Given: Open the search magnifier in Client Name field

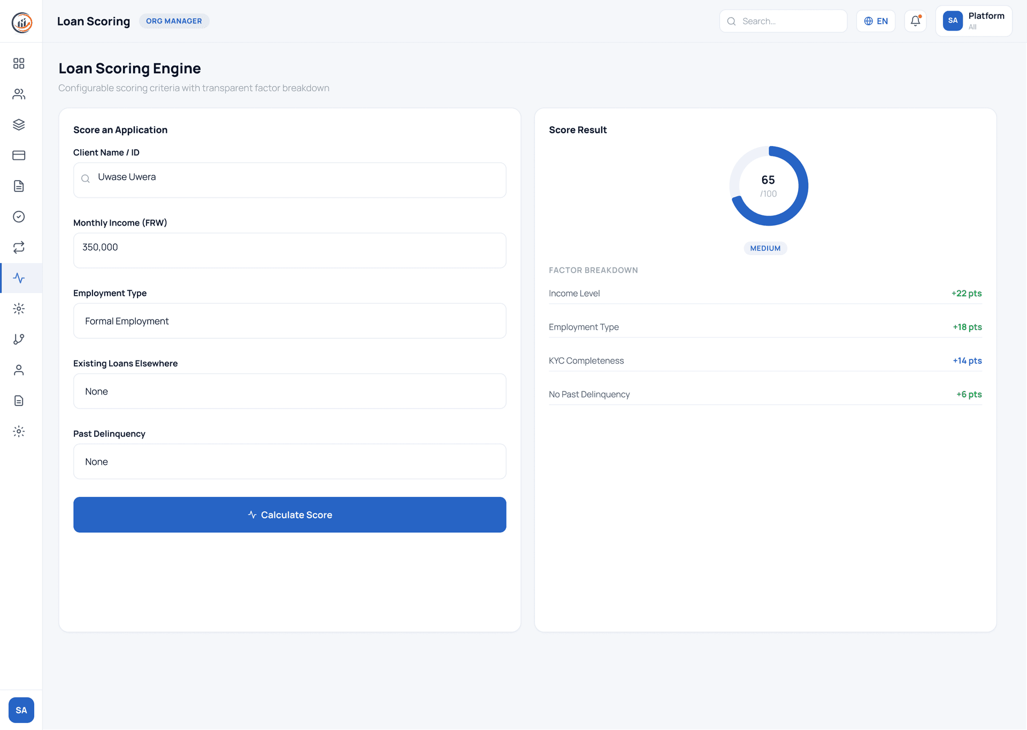Looking at the screenshot, I should (86, 179).
